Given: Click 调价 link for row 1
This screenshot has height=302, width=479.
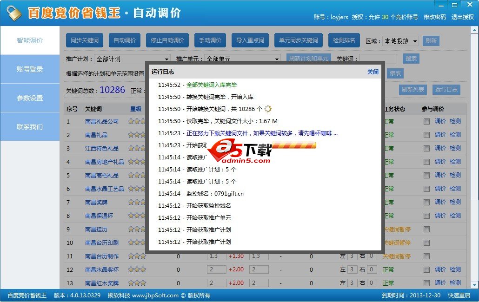Looking at the screenshot, I should point(440,121).
